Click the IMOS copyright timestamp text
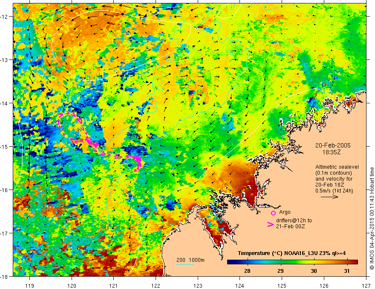Image resolution: width=375 pixels, height=289 pixels. [372, 218]
